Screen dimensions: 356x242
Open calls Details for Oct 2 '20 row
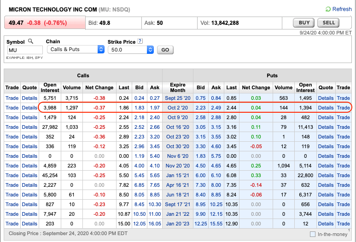[29, 108]
